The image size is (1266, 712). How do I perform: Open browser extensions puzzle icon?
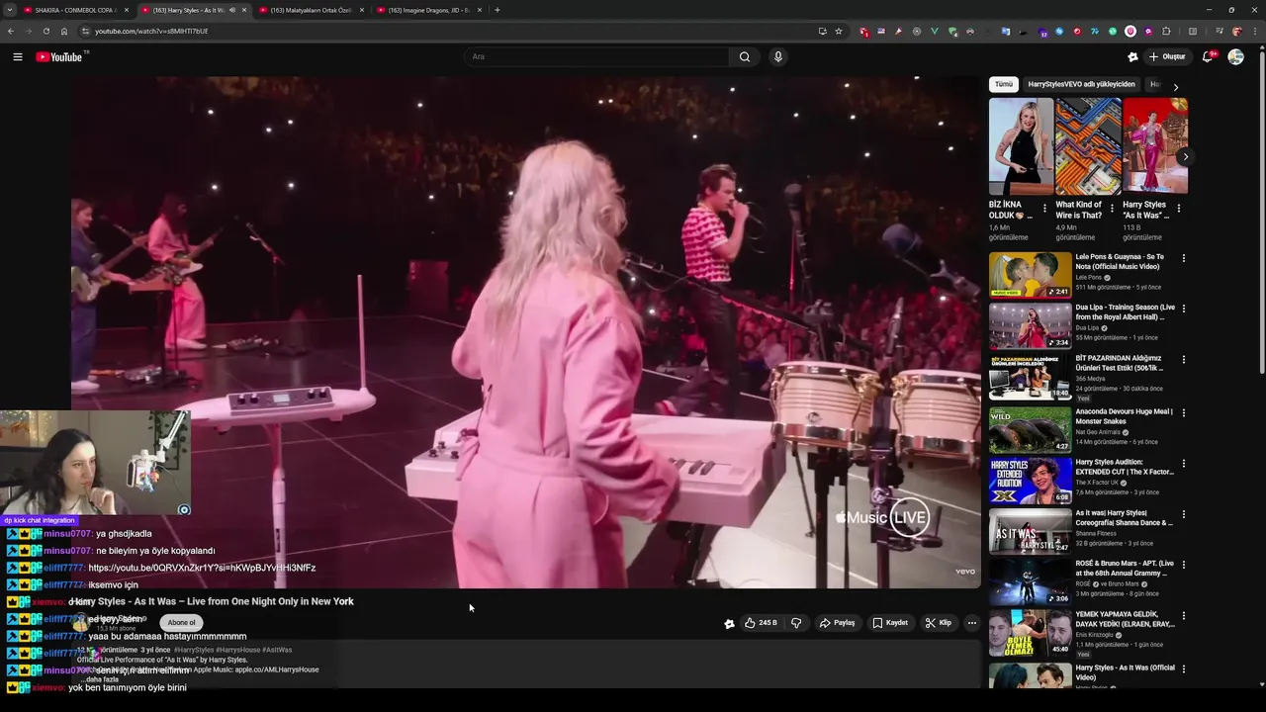point(1166,31)
